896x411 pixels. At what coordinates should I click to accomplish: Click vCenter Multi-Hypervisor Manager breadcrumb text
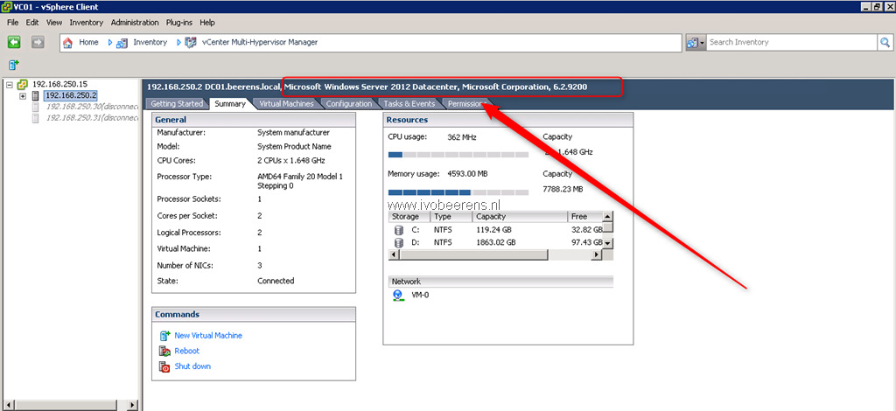coord(260,42)
